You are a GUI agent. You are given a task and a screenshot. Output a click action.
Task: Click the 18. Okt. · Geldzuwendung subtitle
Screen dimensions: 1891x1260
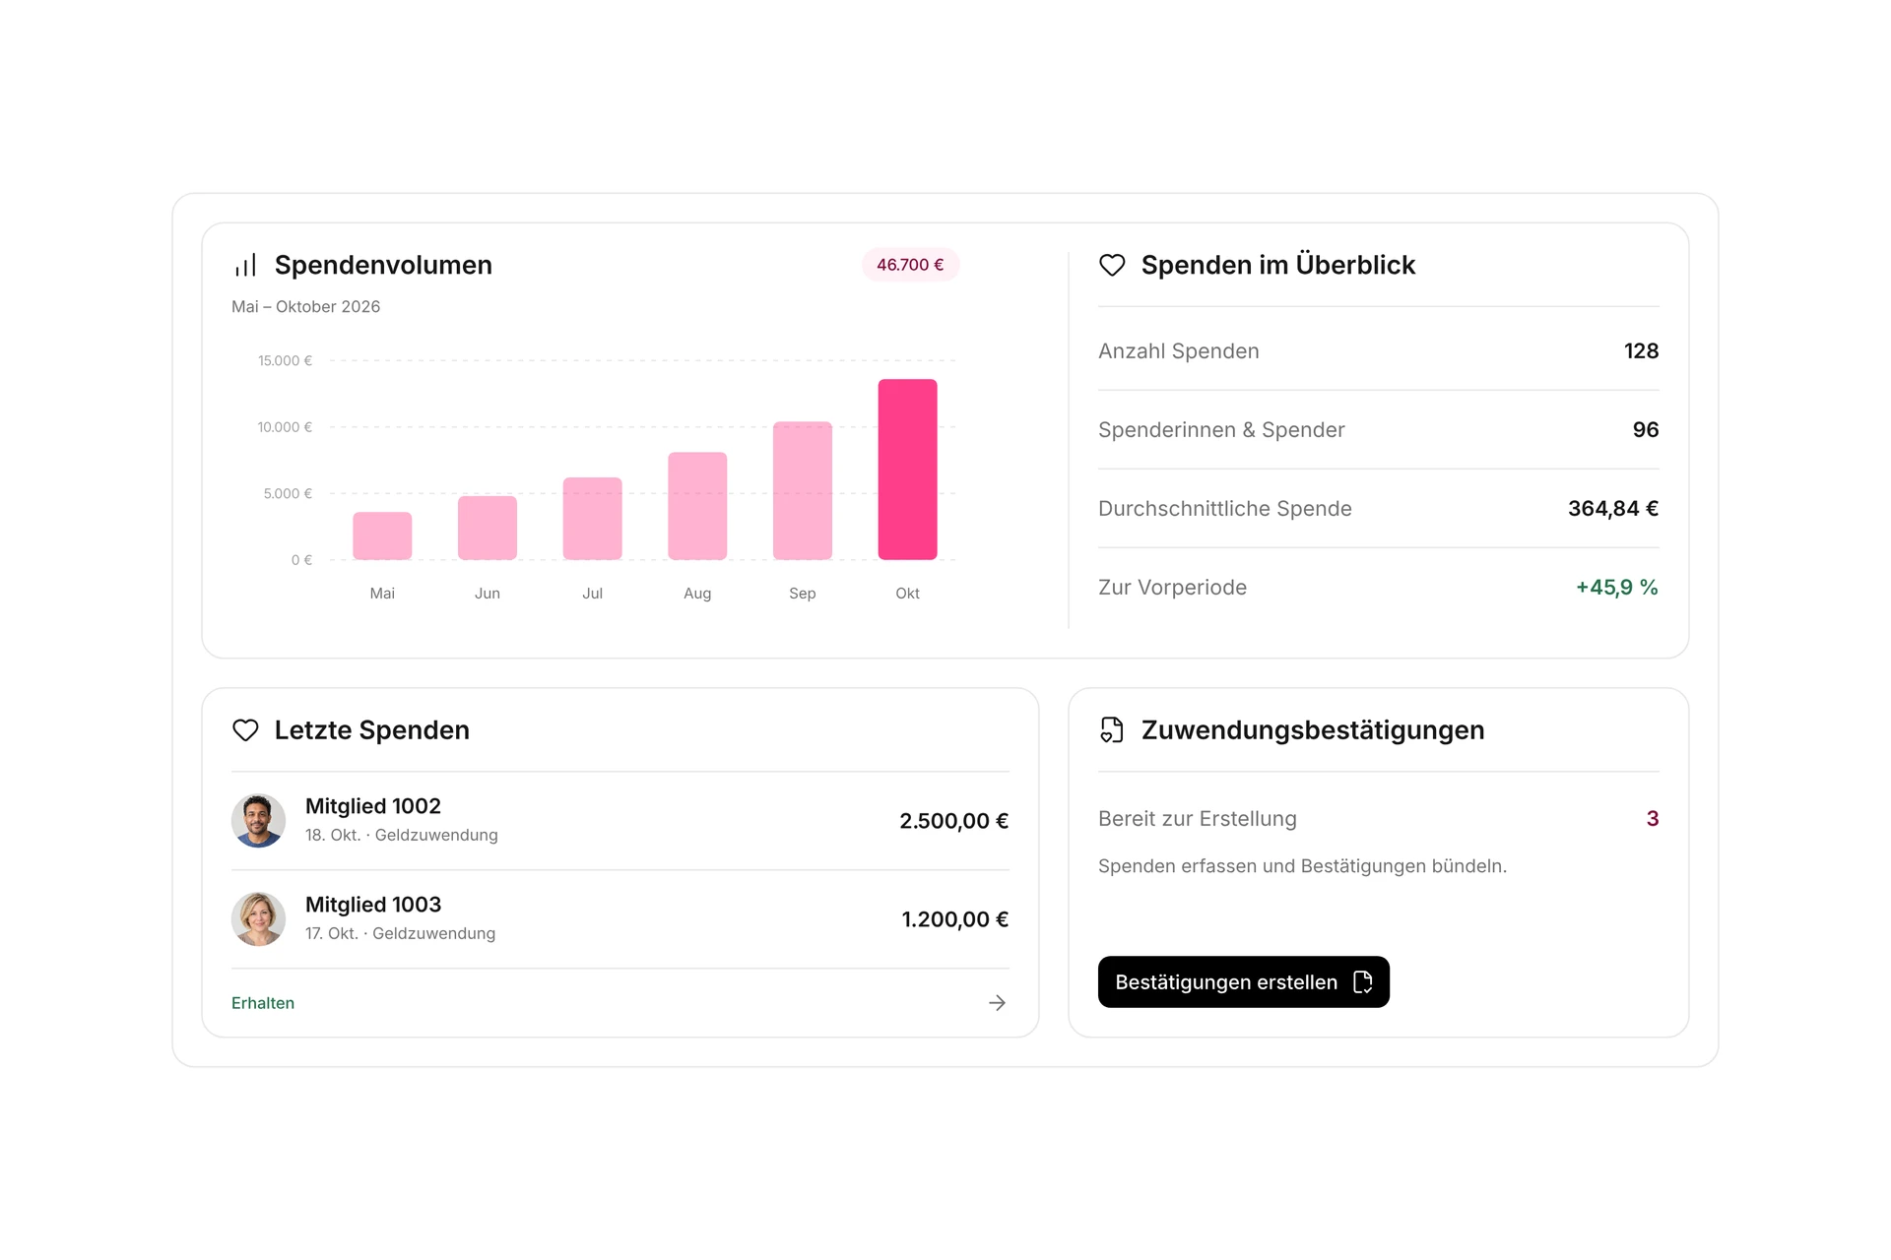(x=402, y=835)
